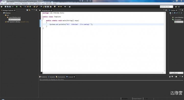
Task: Click the editor horizontal scrollbar
Action: pyautogui.click(x=103, y=73)
